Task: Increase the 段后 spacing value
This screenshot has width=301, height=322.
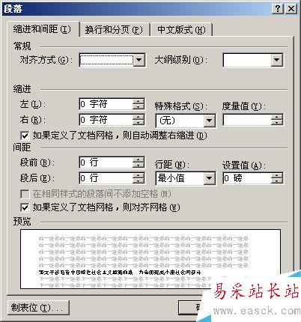Action: click(x=139, y=175)
